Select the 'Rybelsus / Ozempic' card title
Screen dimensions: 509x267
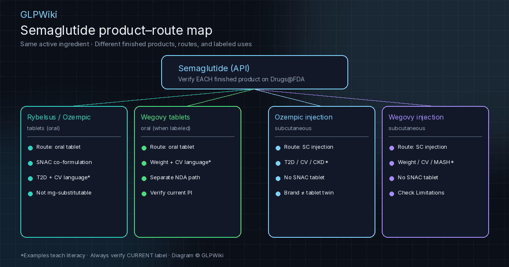point(59,117)
